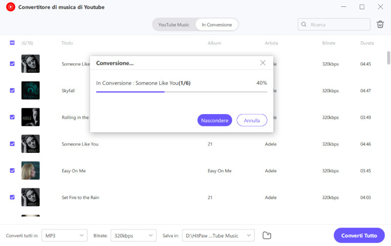Uncheck the first Someone Like You (04:45) row
Screen dimensions: 391x246
[x=12, y=64]
